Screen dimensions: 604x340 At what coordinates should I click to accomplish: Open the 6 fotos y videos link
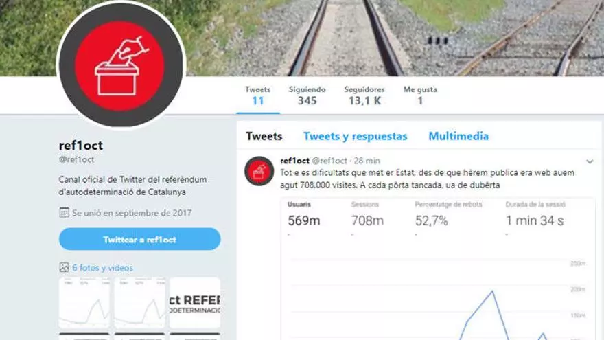[x=102, y=267]
